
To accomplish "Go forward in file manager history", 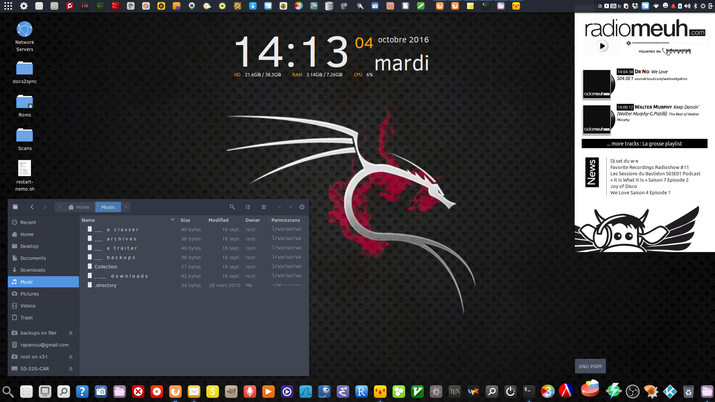I will point(45,207).
